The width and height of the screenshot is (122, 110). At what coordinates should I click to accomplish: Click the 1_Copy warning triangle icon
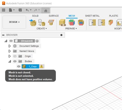(x=41, y=66)
